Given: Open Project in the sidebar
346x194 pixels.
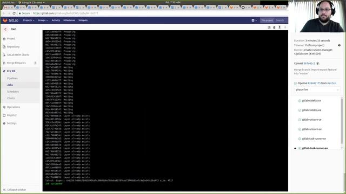Looking at the screenshot, I should pyautogui.click(x=11, y=39).
